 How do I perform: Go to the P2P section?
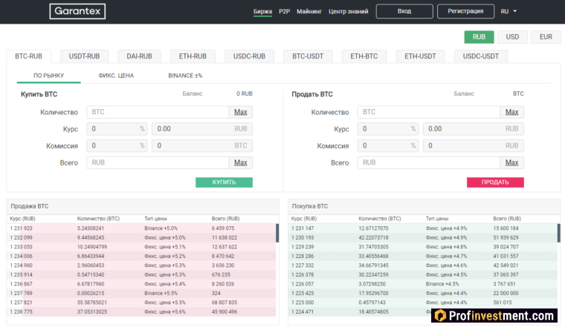[x=284, y=12]
